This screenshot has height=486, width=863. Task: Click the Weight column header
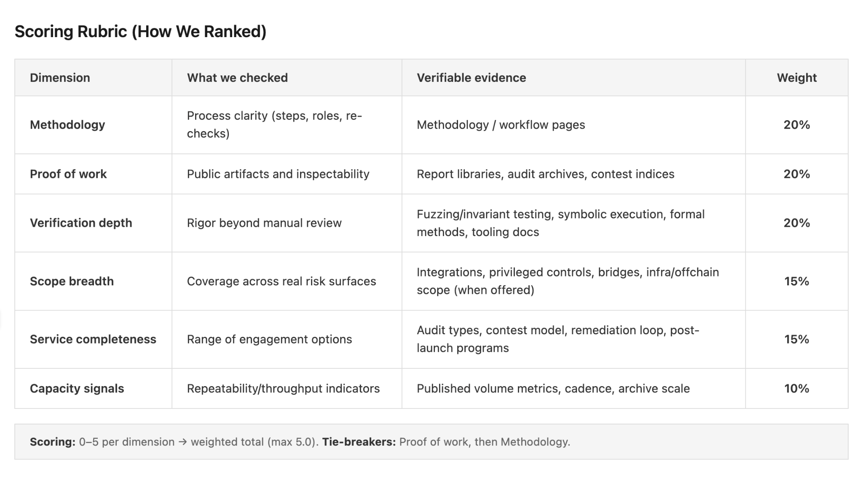[x=796, y=78]
